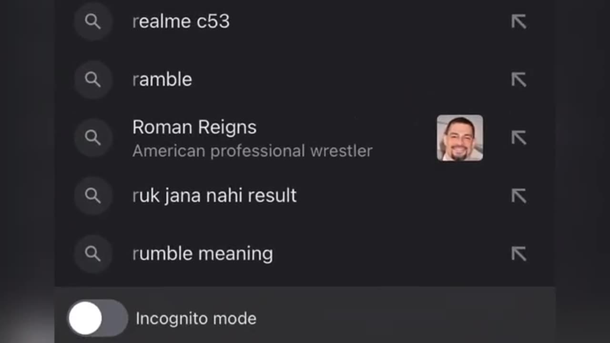Insert realme c53 suggestion using arrow icon

point(518,21)
